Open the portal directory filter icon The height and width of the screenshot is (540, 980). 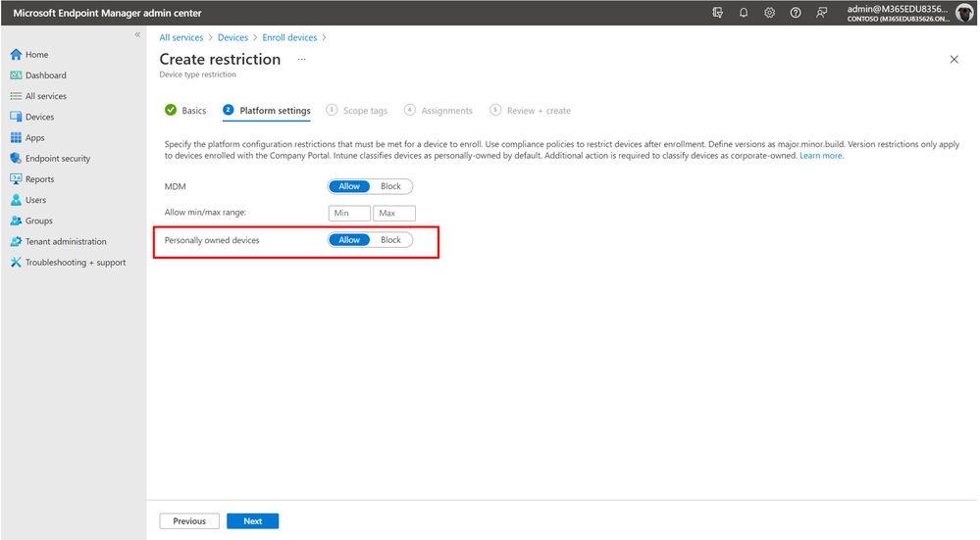tap(717, 13)
